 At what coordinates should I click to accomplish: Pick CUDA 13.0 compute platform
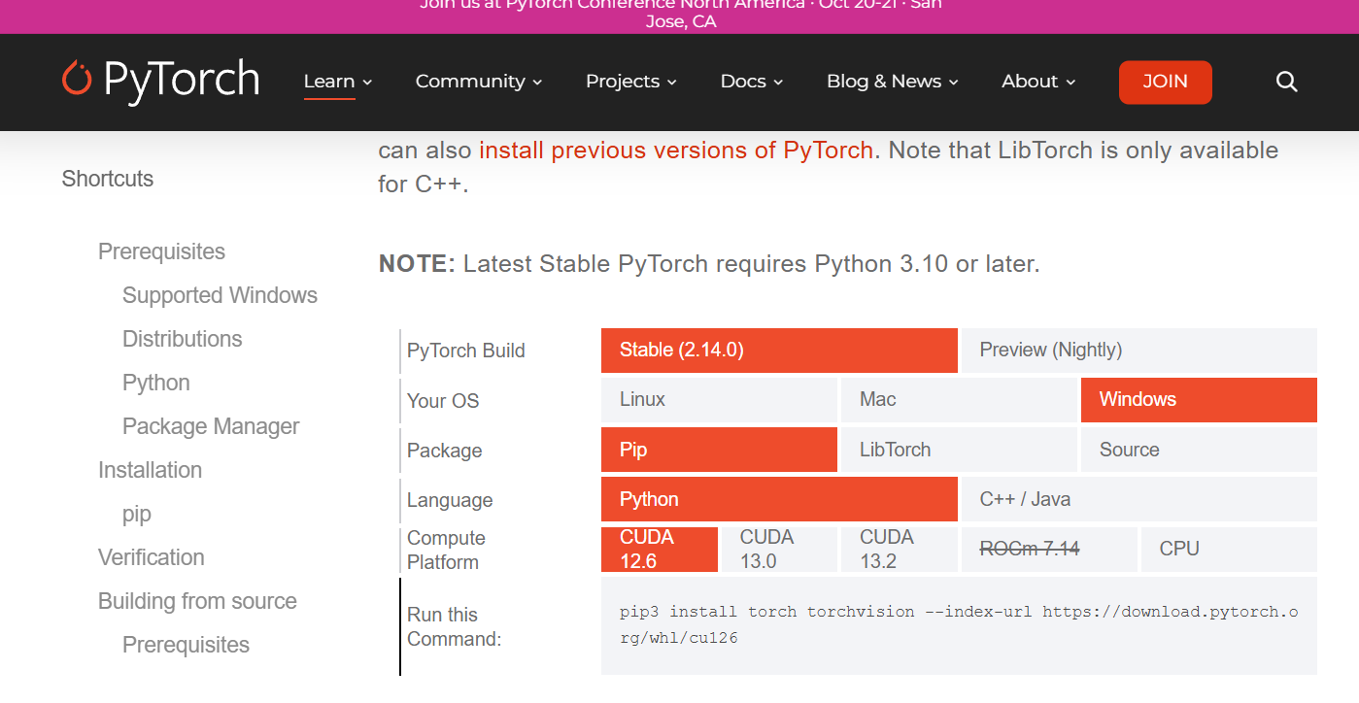coord(779,550)
